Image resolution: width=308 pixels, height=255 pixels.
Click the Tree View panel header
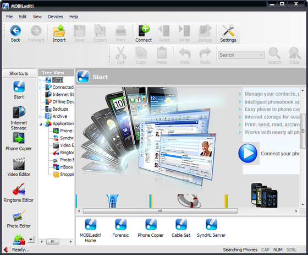point(56,73)
